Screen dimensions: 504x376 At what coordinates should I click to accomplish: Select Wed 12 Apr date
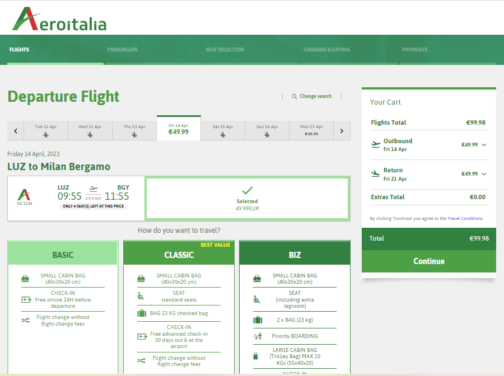point(90,131)
